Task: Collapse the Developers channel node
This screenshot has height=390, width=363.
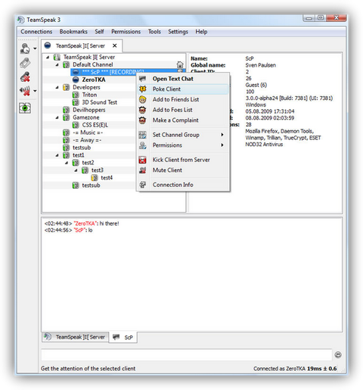Action: [x=57, y=87]
